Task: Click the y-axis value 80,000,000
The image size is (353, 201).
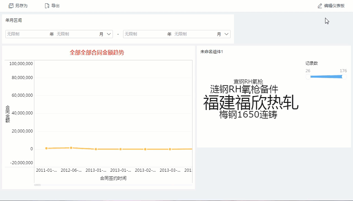Action: tap(22, 78)
